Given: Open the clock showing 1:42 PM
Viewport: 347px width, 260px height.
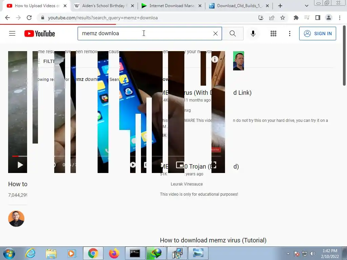Looking at the screenshot, I should click(x=330, y=254).
